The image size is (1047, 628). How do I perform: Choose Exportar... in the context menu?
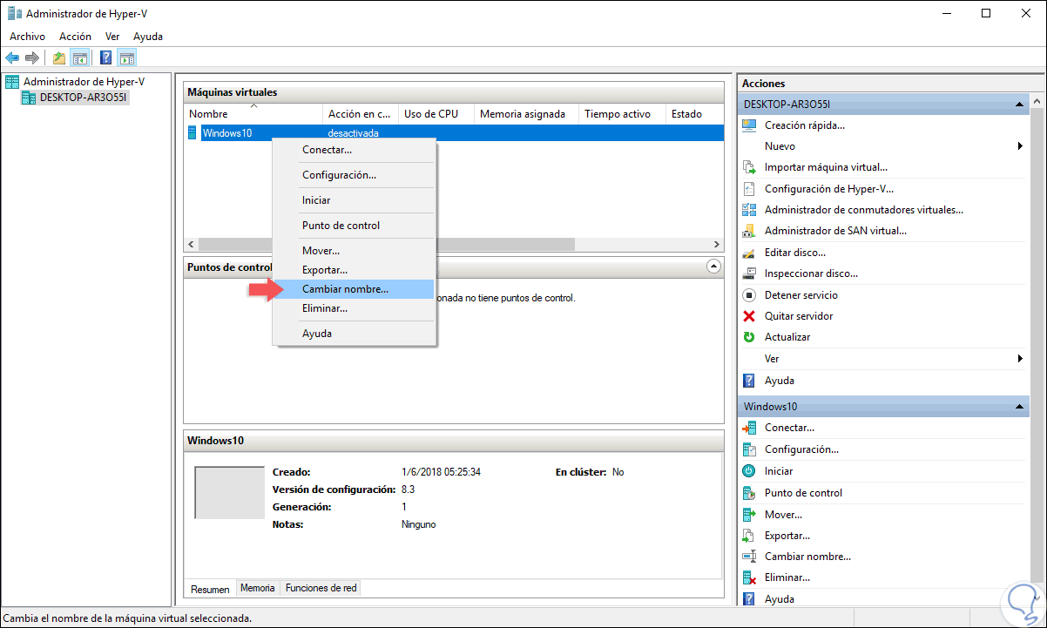355,270
